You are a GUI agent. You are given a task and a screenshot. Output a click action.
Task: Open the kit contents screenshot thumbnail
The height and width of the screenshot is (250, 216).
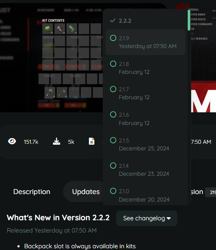coord(51,57)
